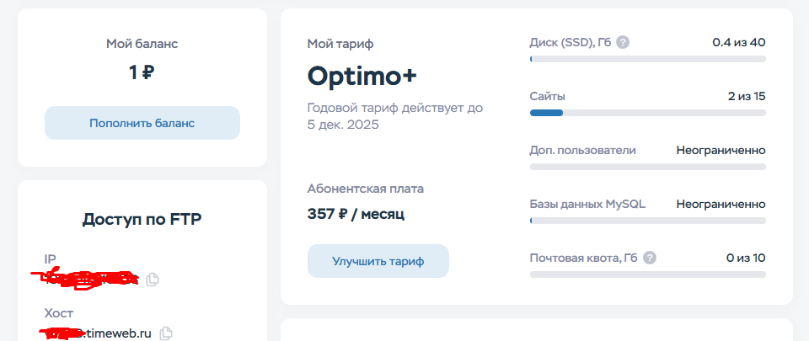Click the Базы данных MySQL progress bar

point(647,221)
